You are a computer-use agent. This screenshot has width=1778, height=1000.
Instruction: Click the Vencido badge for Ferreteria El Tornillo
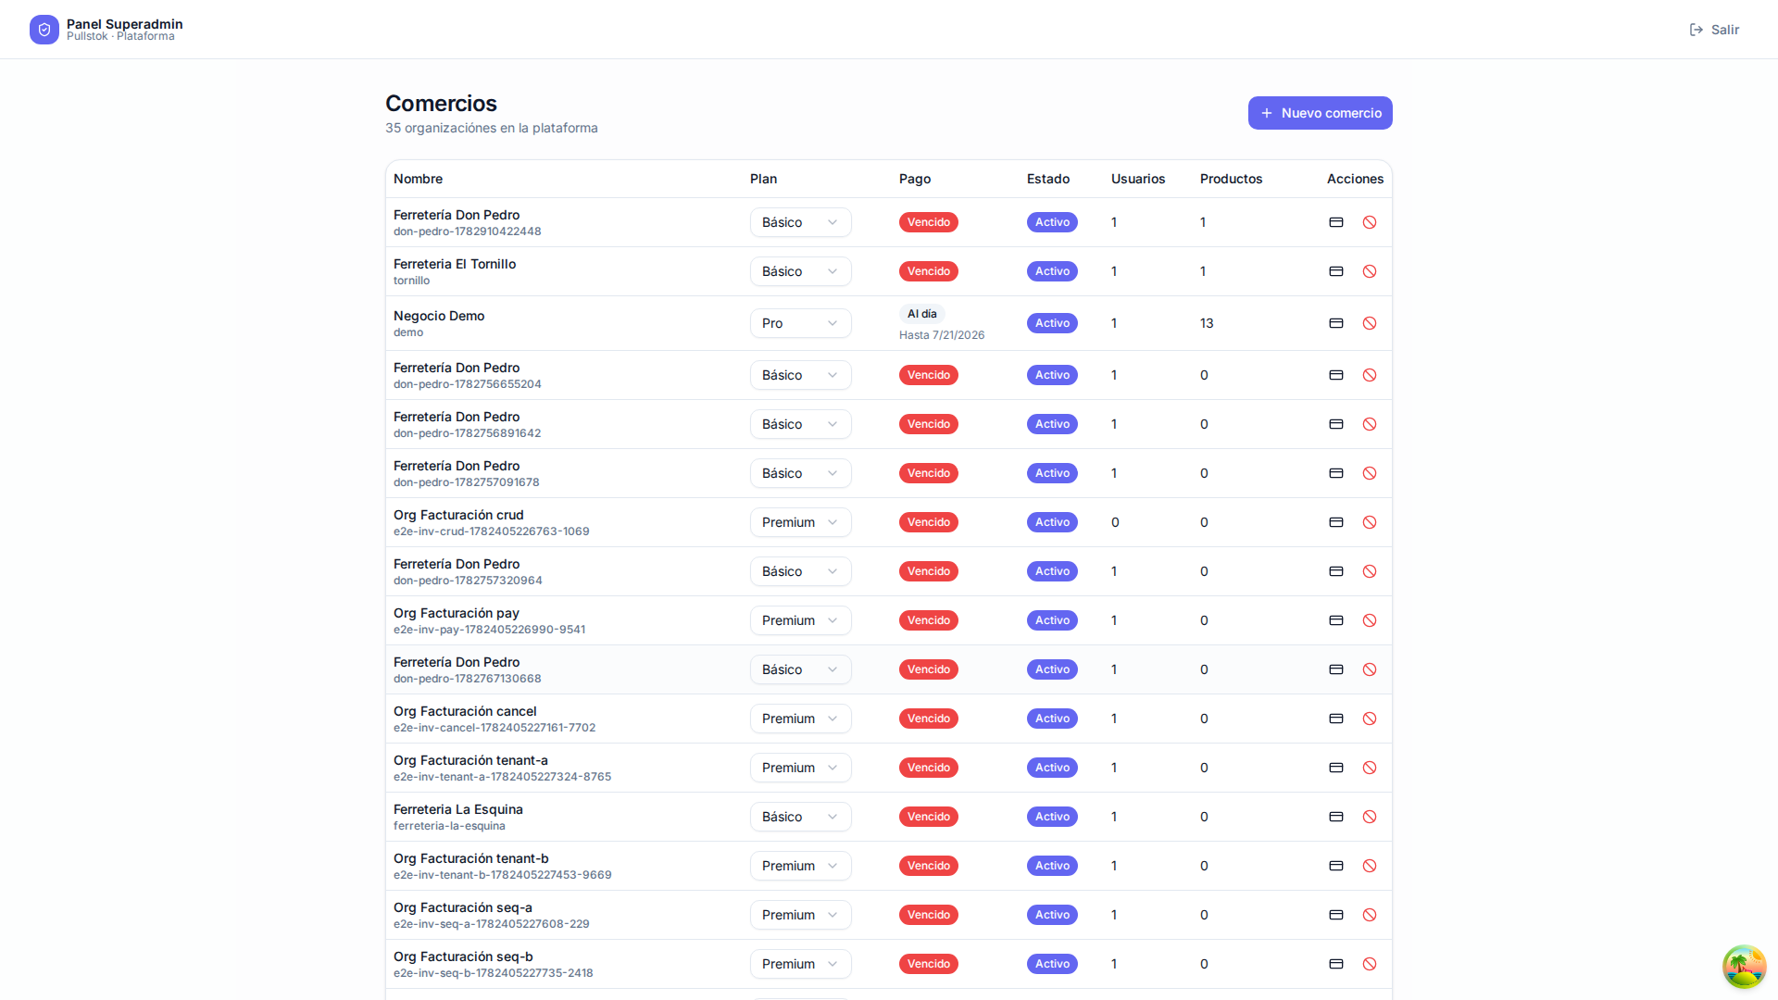[928, 271]
